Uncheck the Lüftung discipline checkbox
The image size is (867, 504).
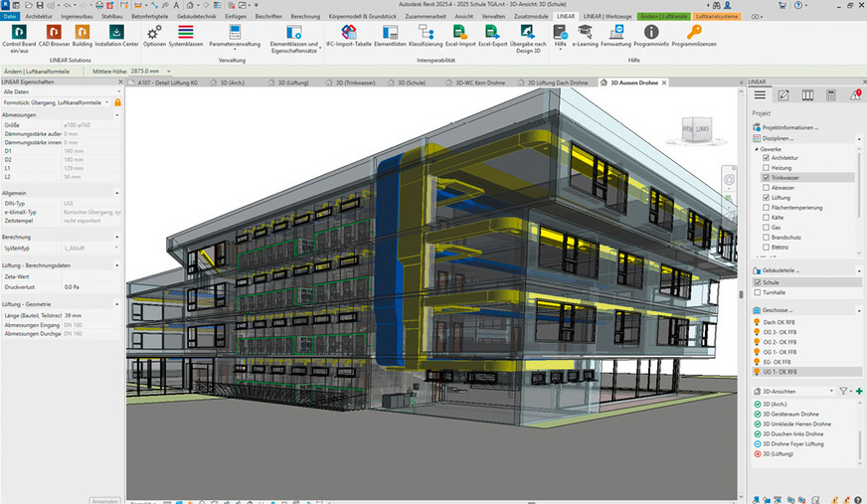765,198
